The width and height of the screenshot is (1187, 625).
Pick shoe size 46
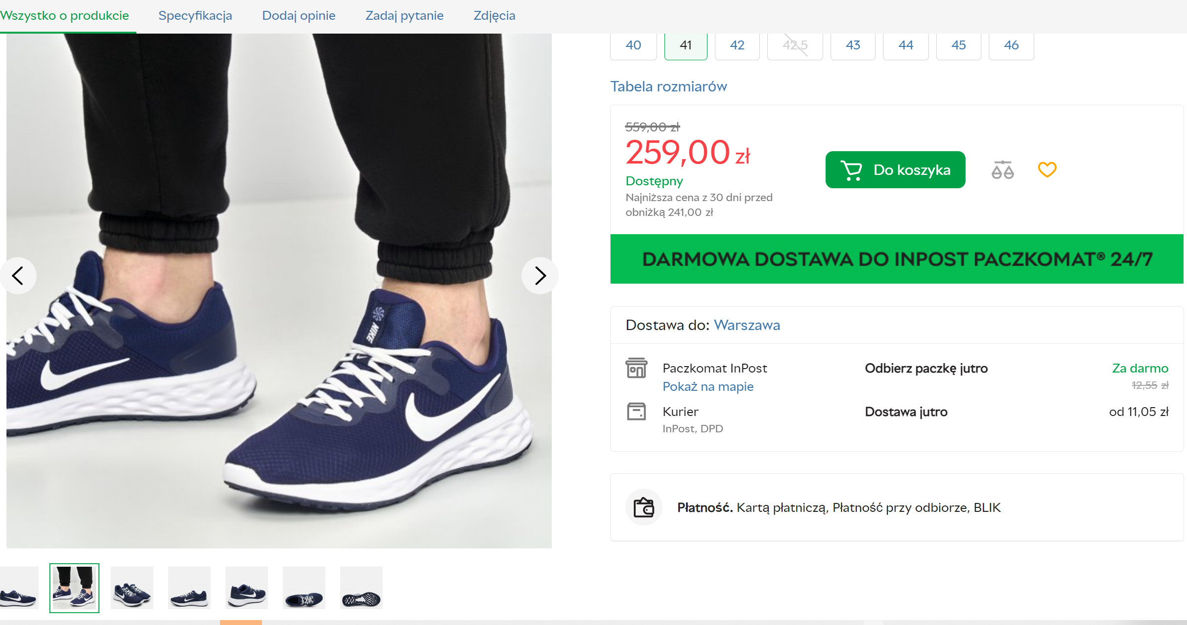point(1011,45)
